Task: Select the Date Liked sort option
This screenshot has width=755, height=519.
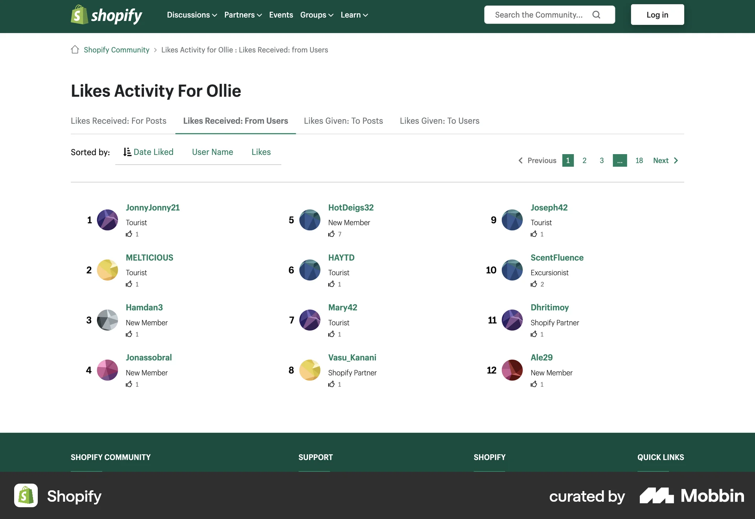Action: [153, 152]
